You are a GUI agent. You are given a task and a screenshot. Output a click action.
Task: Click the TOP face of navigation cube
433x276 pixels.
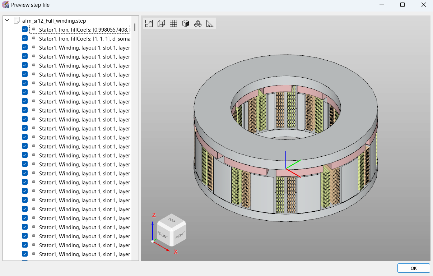pyautogui.click(x=172, y=220)
